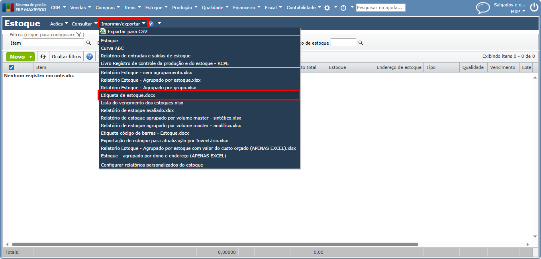Select Relatório Estoque - Agrupado por grupo.xlsx

click(199, 88)
